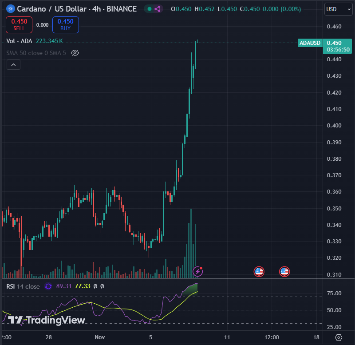The height and width of the screenshot is (345, 355).
Task: Click the BINANCE exchange name in title
Action: (x=122, y=9)
